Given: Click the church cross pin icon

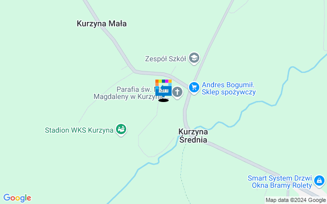Looking at the screenshot, I should [177, 92].
